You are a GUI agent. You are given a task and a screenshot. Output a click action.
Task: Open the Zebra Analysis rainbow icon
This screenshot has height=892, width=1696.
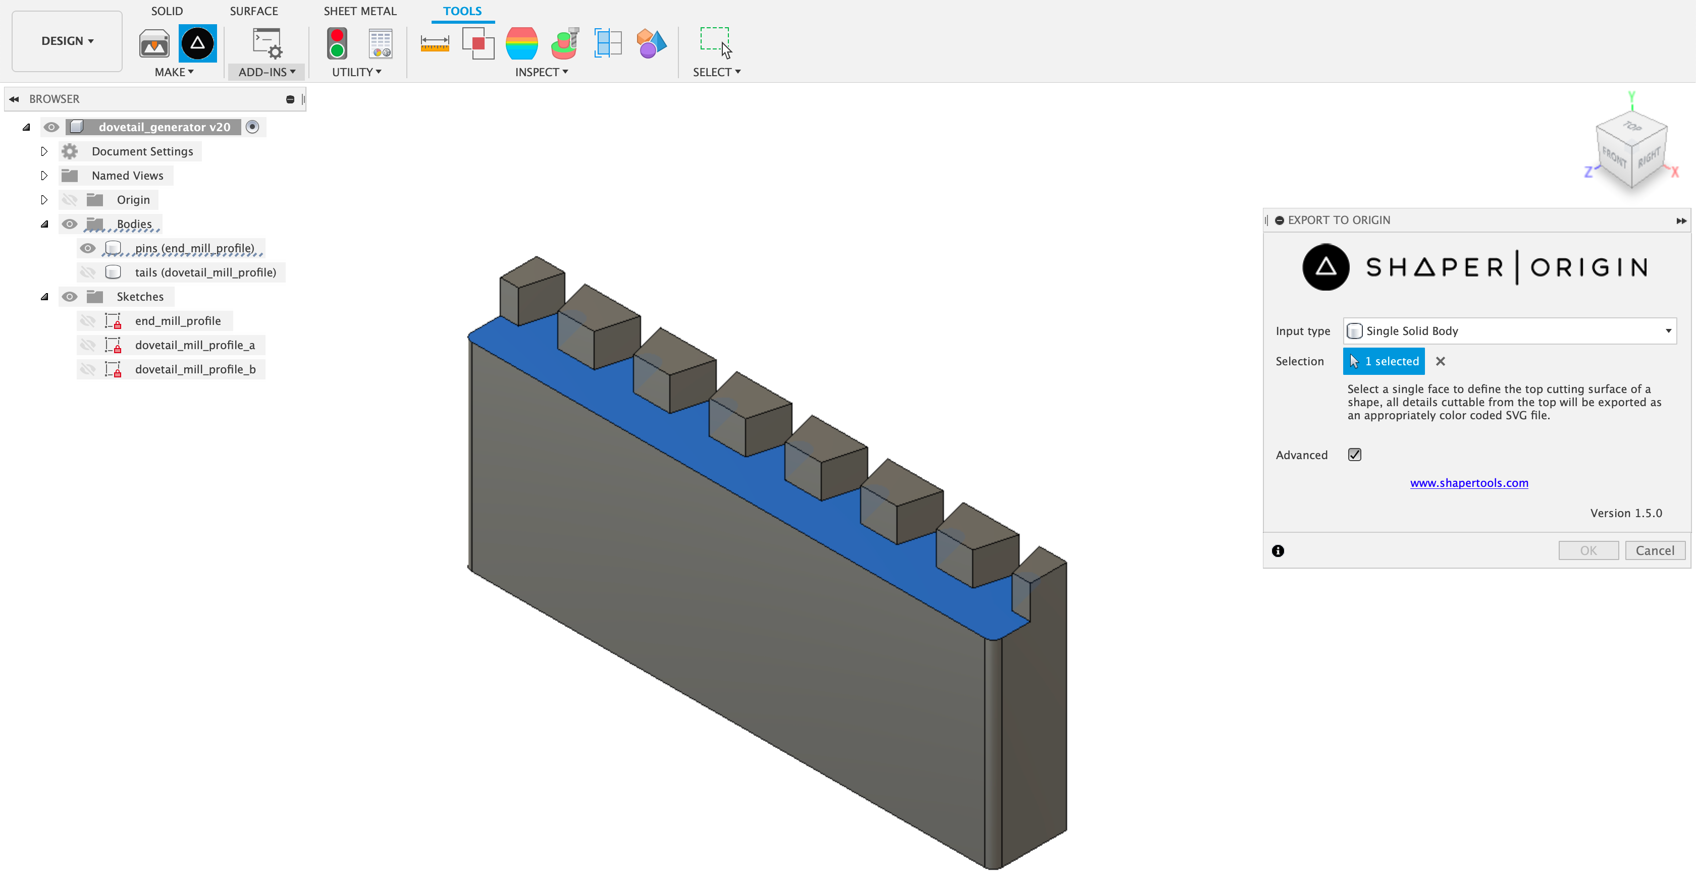521,44
